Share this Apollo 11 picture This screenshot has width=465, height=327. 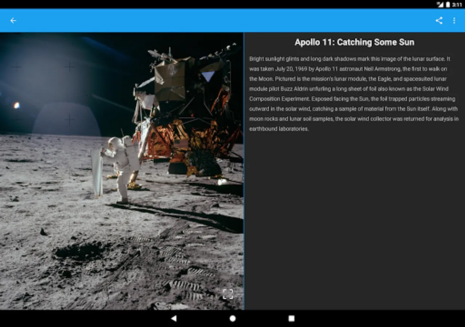click(x=439, y=21)
